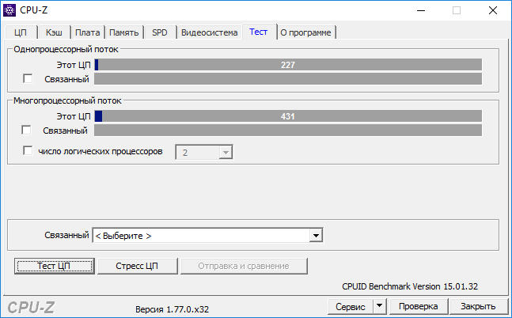Switch to the ЦП tab
The width and height of the screenshot is (512, 318).
21,32
